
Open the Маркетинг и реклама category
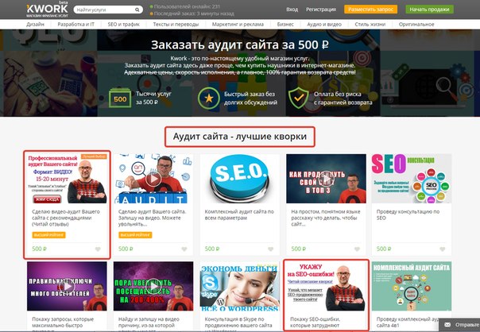pos(238,24)
